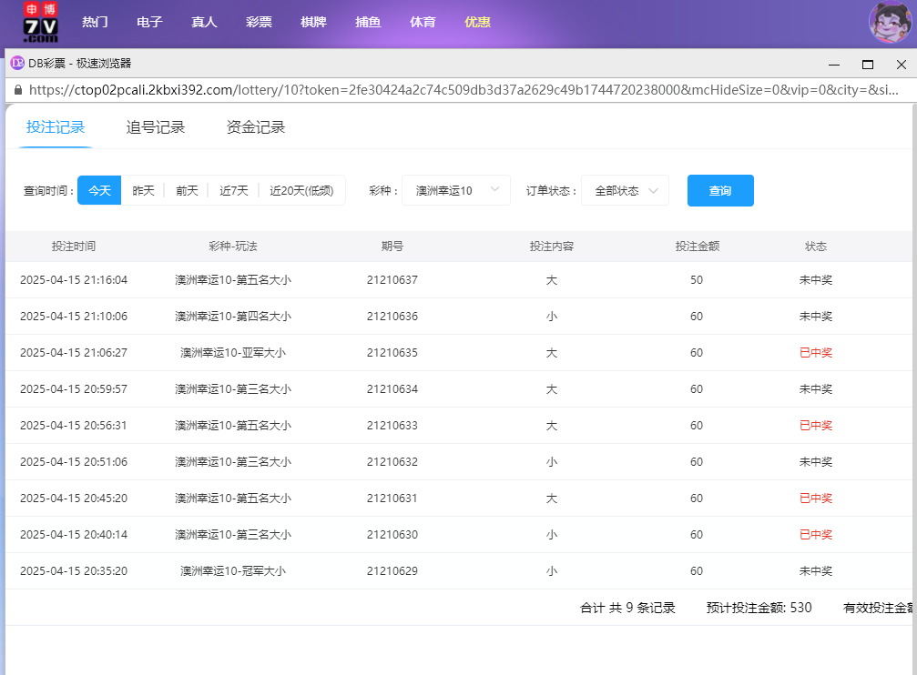Open the 全部状态 order status dropdown
This screenshot has width=917, height=675.
click(x=625, y=190)
